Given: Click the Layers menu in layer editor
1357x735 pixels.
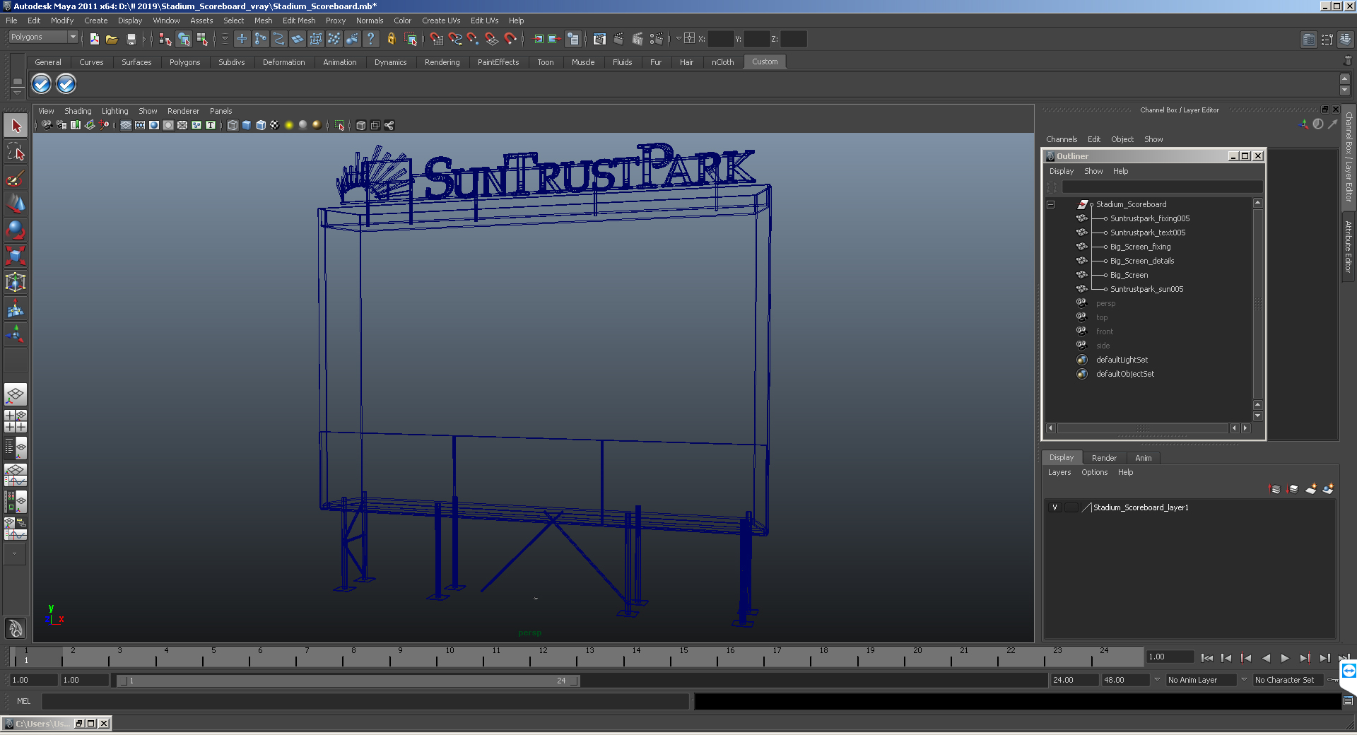Looking at the screenshot, I should [1059, 472].
